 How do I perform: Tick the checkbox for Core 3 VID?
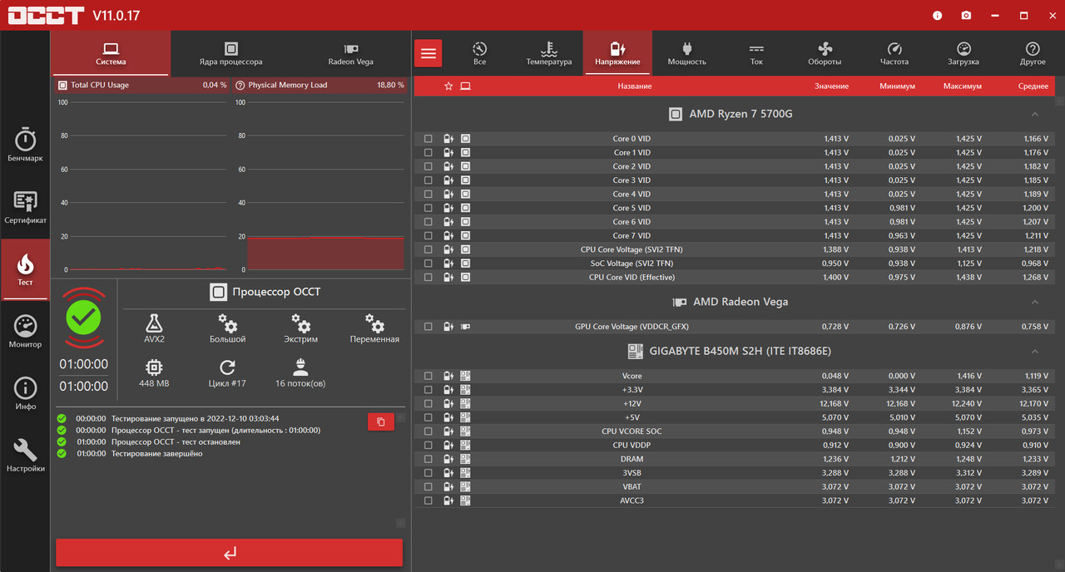[428, 180]
